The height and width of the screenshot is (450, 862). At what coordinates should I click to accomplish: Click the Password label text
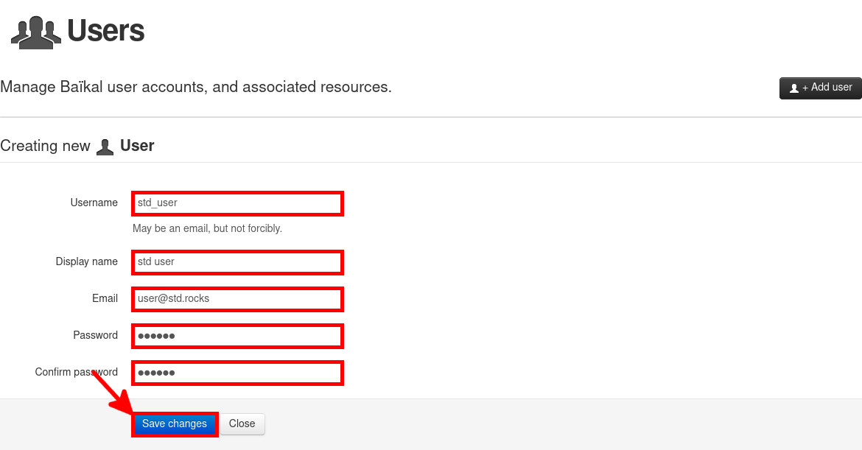tap(95, 335)
